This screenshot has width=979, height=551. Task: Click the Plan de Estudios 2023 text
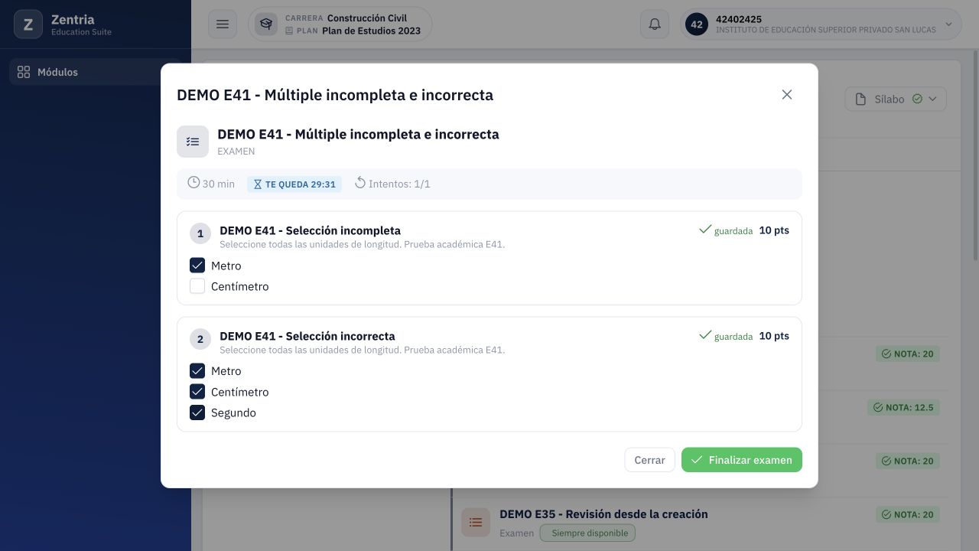(x=372, y=31)
